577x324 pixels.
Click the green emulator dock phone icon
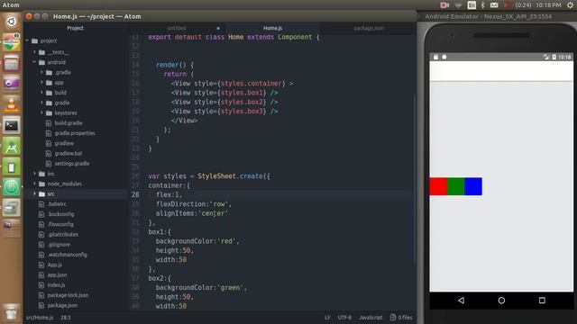pyautogui.click(x=11, y=166)
